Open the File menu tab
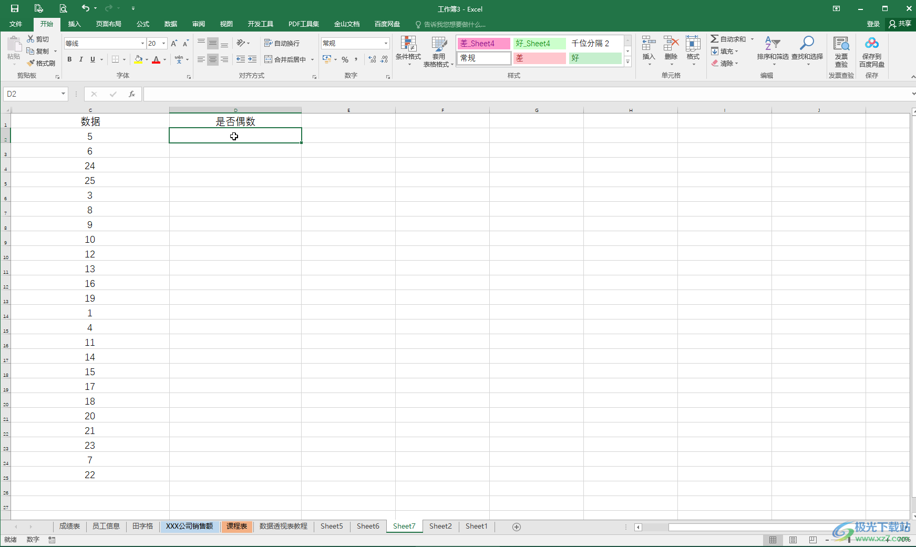 (16, 24)
